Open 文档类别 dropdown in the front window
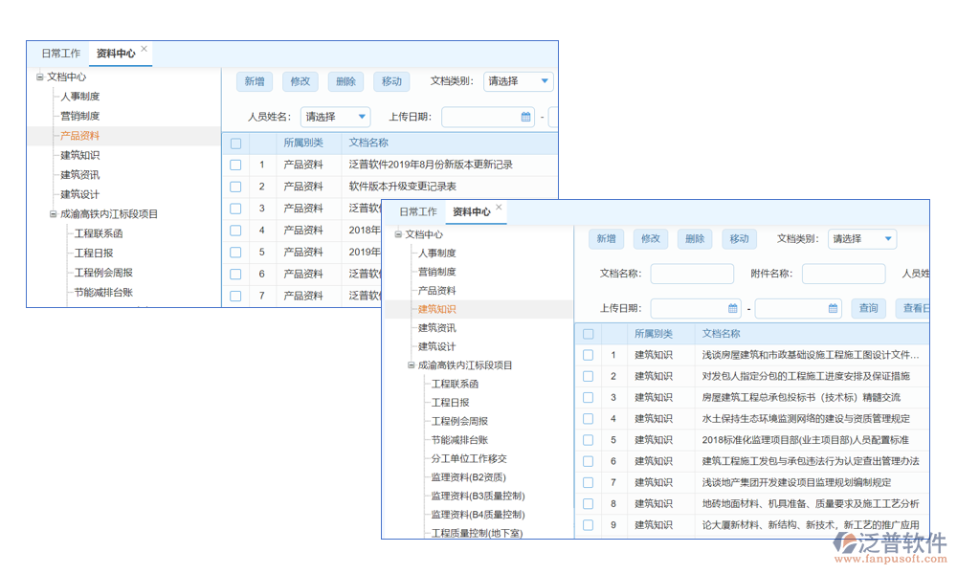 861,239
